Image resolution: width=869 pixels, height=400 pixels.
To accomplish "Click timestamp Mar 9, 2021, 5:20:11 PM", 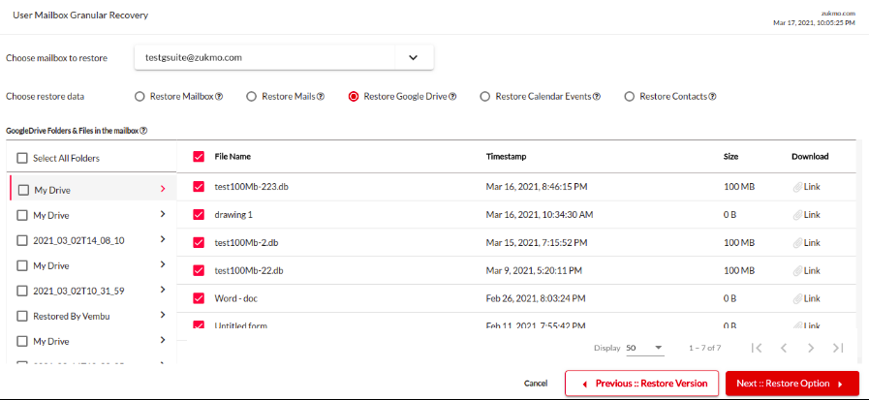I will click(534, 271).
